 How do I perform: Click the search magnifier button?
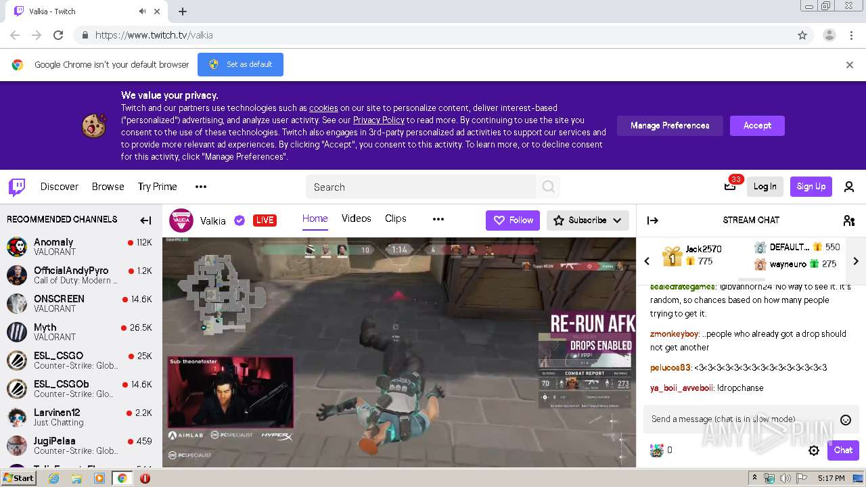point(549,187)
